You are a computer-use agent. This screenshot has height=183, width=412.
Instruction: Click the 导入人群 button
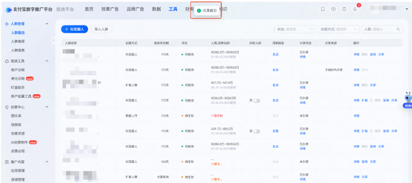[101, 29]
